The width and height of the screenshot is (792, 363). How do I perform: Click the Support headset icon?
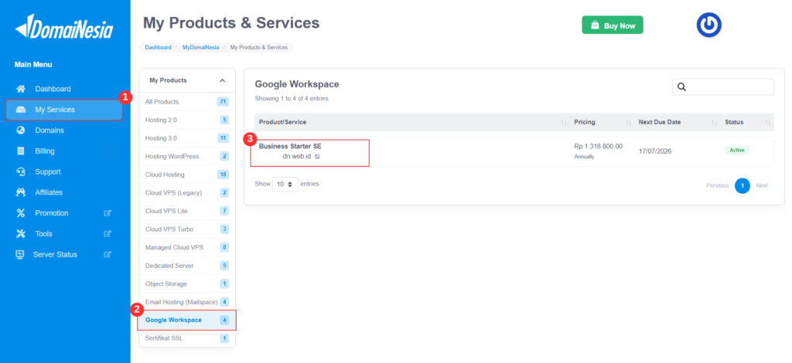click(21, 171)
